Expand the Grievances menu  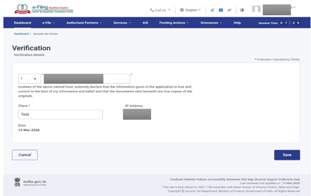coord(211,23)
